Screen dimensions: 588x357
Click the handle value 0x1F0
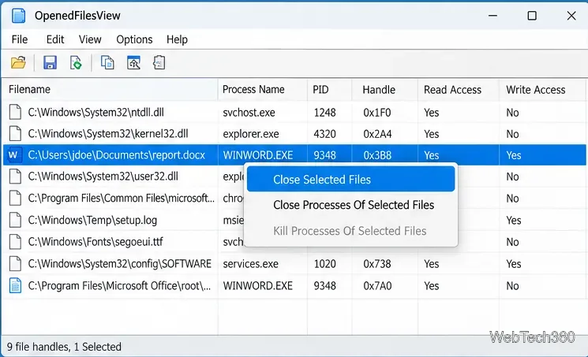[377, 113]
